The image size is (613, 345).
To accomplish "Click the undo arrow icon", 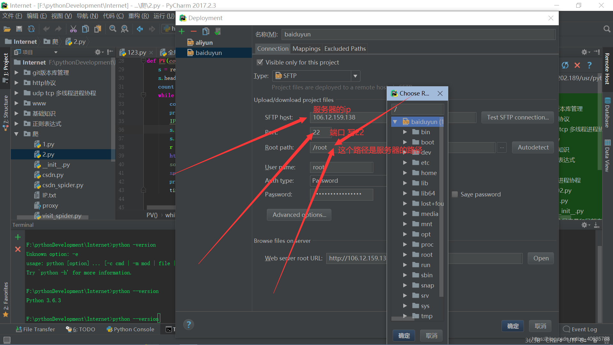I will [46, 29].
